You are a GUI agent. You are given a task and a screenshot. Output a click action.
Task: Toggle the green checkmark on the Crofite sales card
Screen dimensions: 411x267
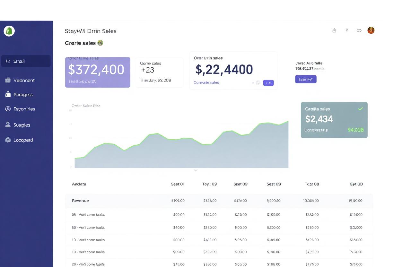click(360, 109)
